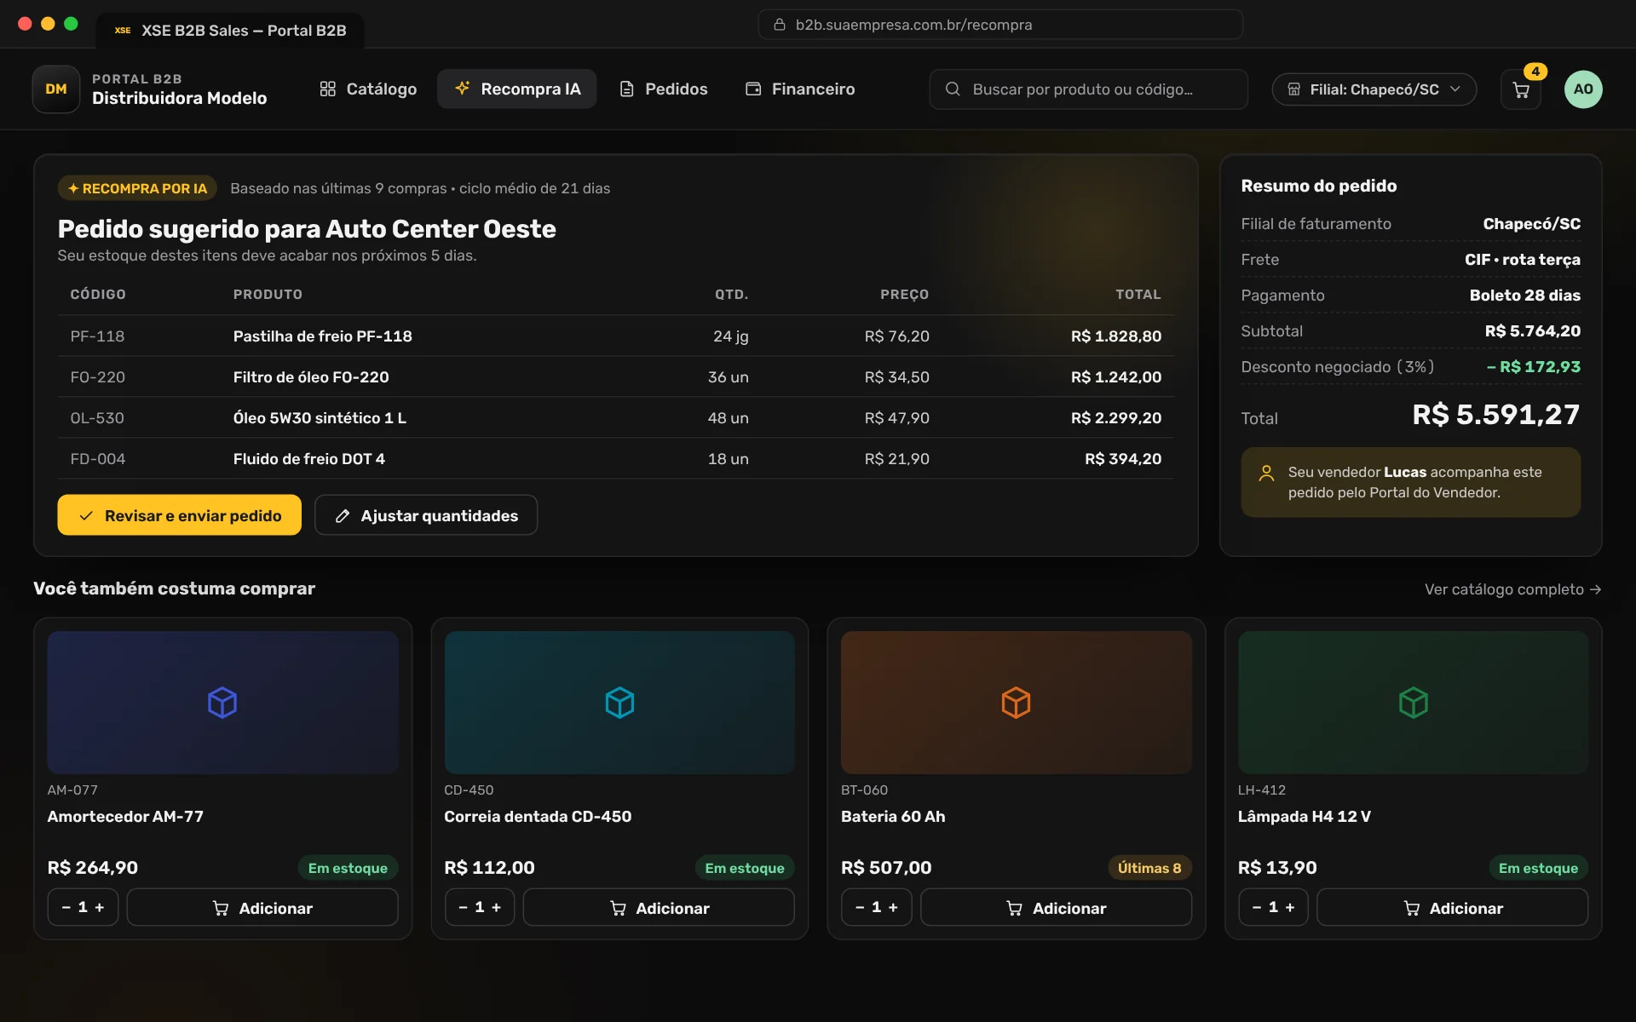1636x1022 pixels.
Task: Decrease quantity for Lâmpada H4 12 V
Action: [1256, 908]
